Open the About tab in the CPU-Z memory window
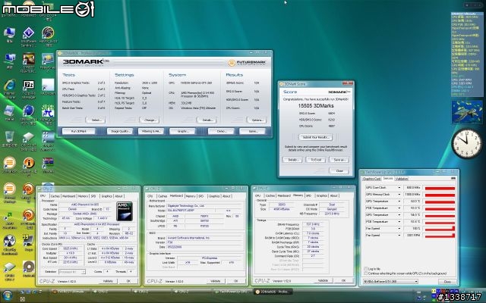 pyautogui.click(x=333, y=195)
